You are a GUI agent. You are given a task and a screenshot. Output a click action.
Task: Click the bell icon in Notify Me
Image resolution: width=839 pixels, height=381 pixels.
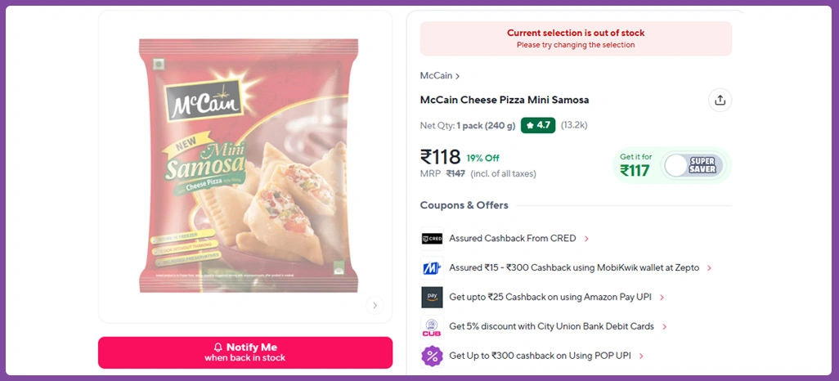(218, 347)
